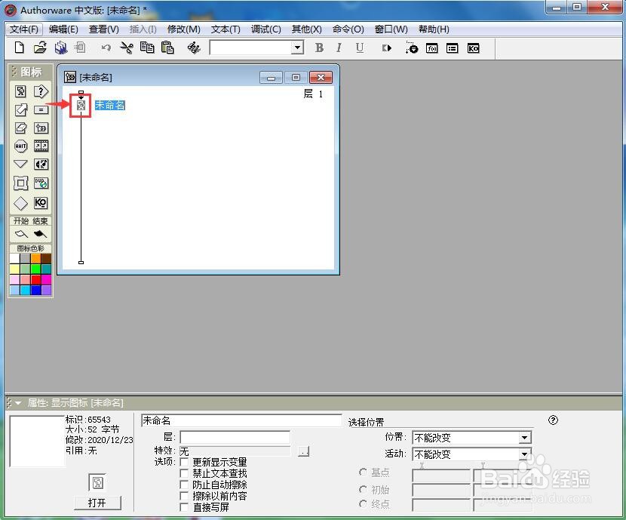Click the Find toolbar icon

tap(194, 48)
